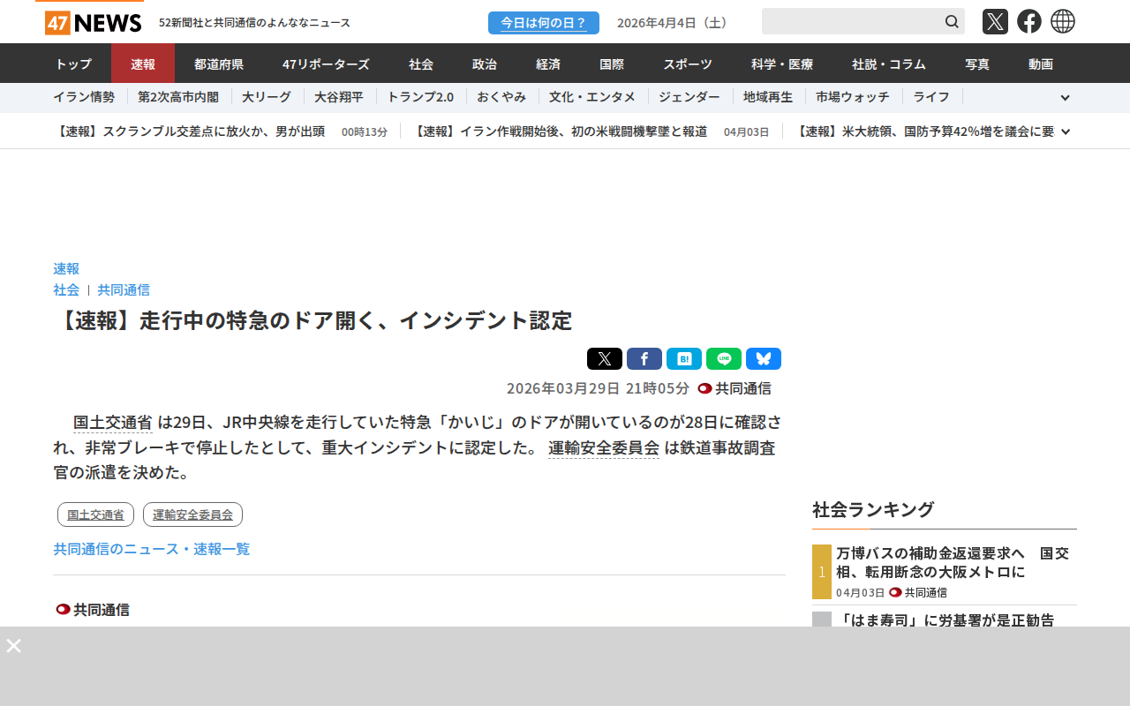Open 写真 navigation item
Screen dimensions: 1130x706
coord(977,64)
